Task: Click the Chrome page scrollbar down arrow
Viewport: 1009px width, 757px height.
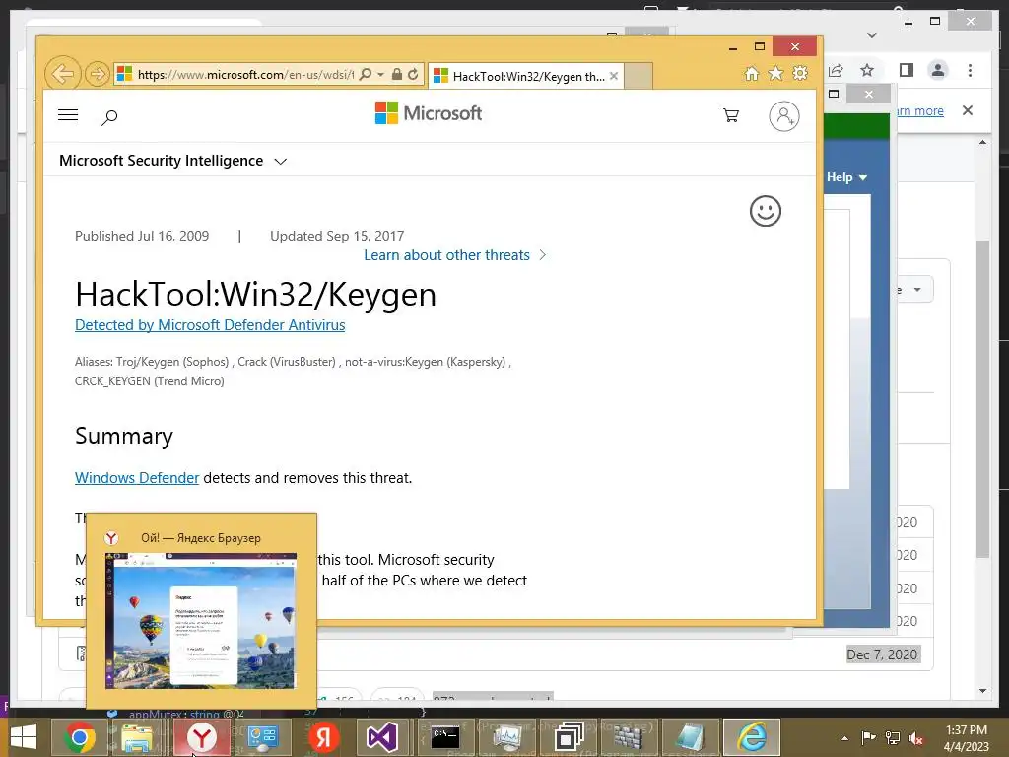Action: click(982, 691)
